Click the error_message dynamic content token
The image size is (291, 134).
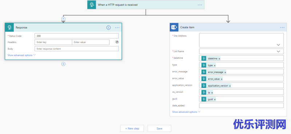click(x=214, y=72)
